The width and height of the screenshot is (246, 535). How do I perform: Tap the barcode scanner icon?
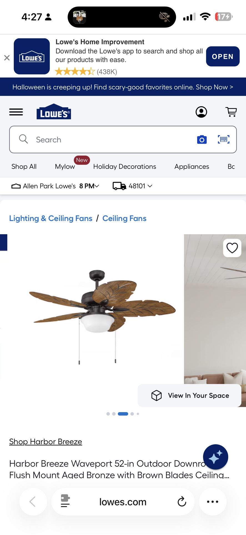tap(224, 139)
